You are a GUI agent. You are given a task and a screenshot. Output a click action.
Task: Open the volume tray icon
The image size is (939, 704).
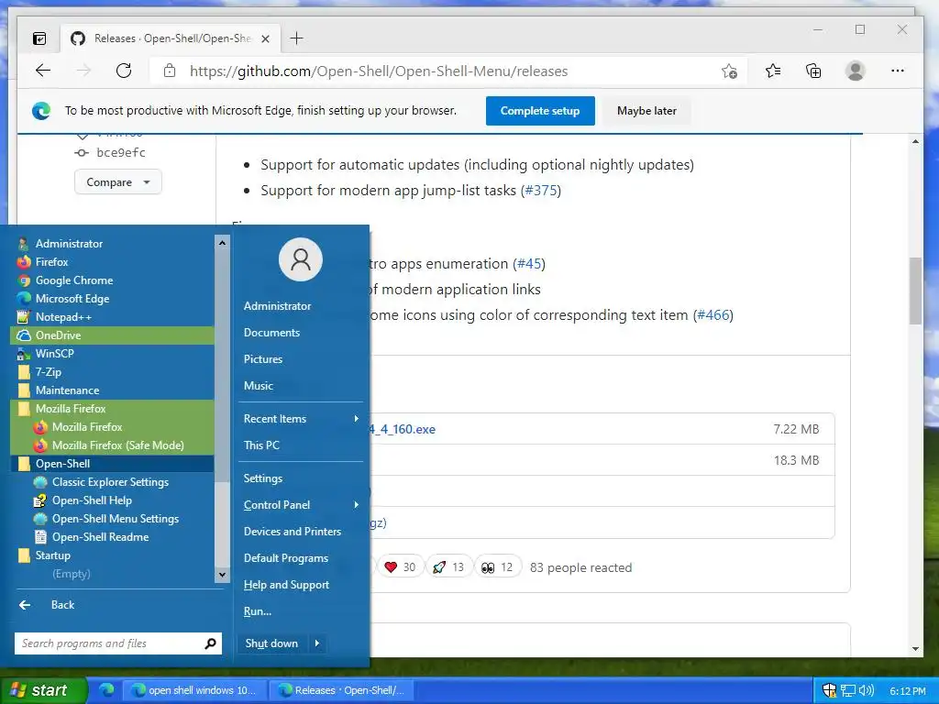click(x=866, y=690)
